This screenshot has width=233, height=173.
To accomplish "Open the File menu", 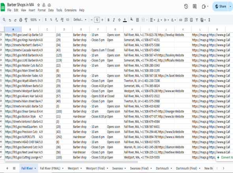I will pyautogui.click(x=9, y=10).
